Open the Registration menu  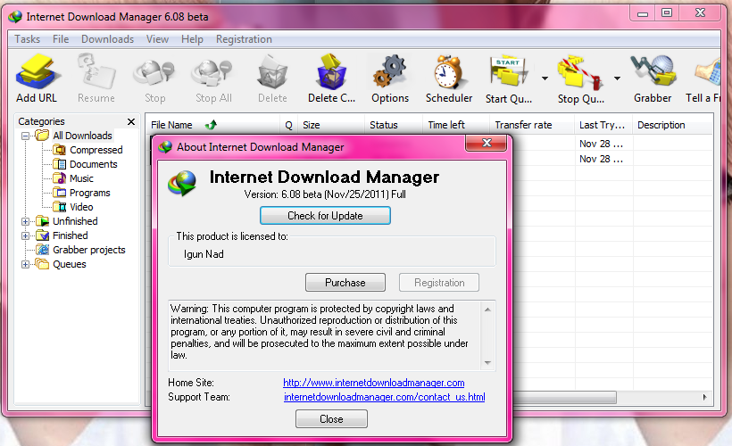point(244,39)
